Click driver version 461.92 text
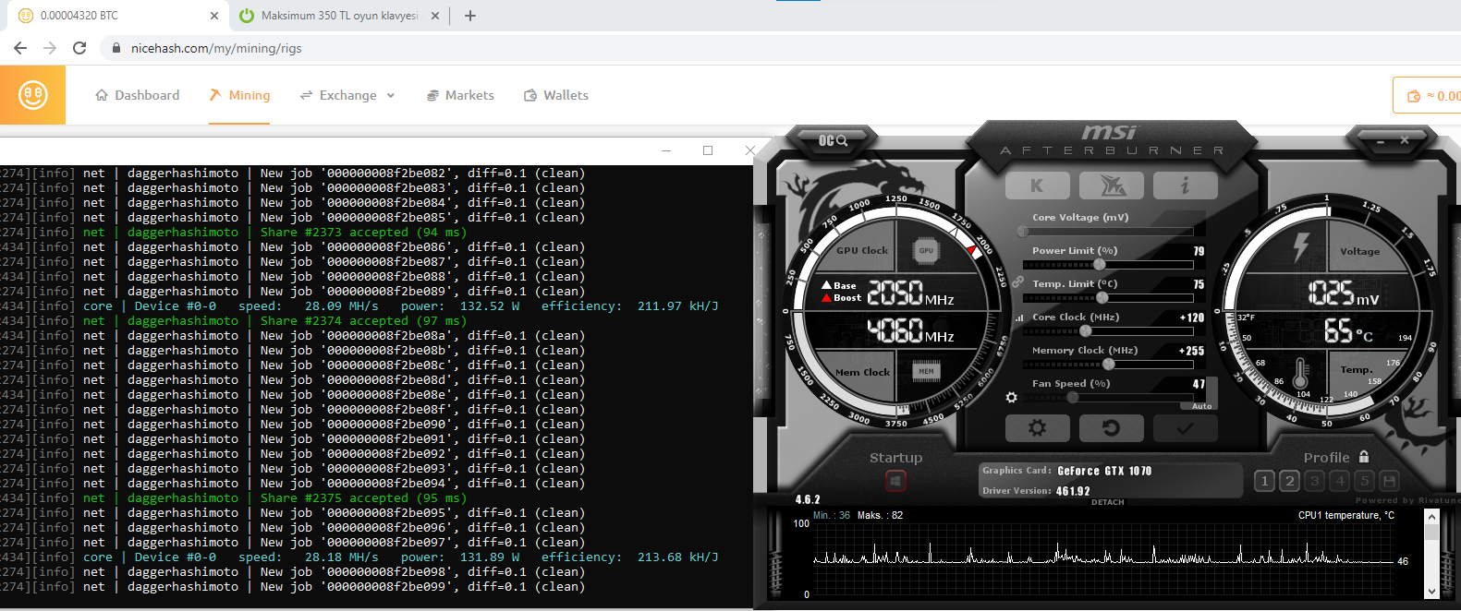The height and width of the screenshot is (611, 1461). [x=1073, y=491]
